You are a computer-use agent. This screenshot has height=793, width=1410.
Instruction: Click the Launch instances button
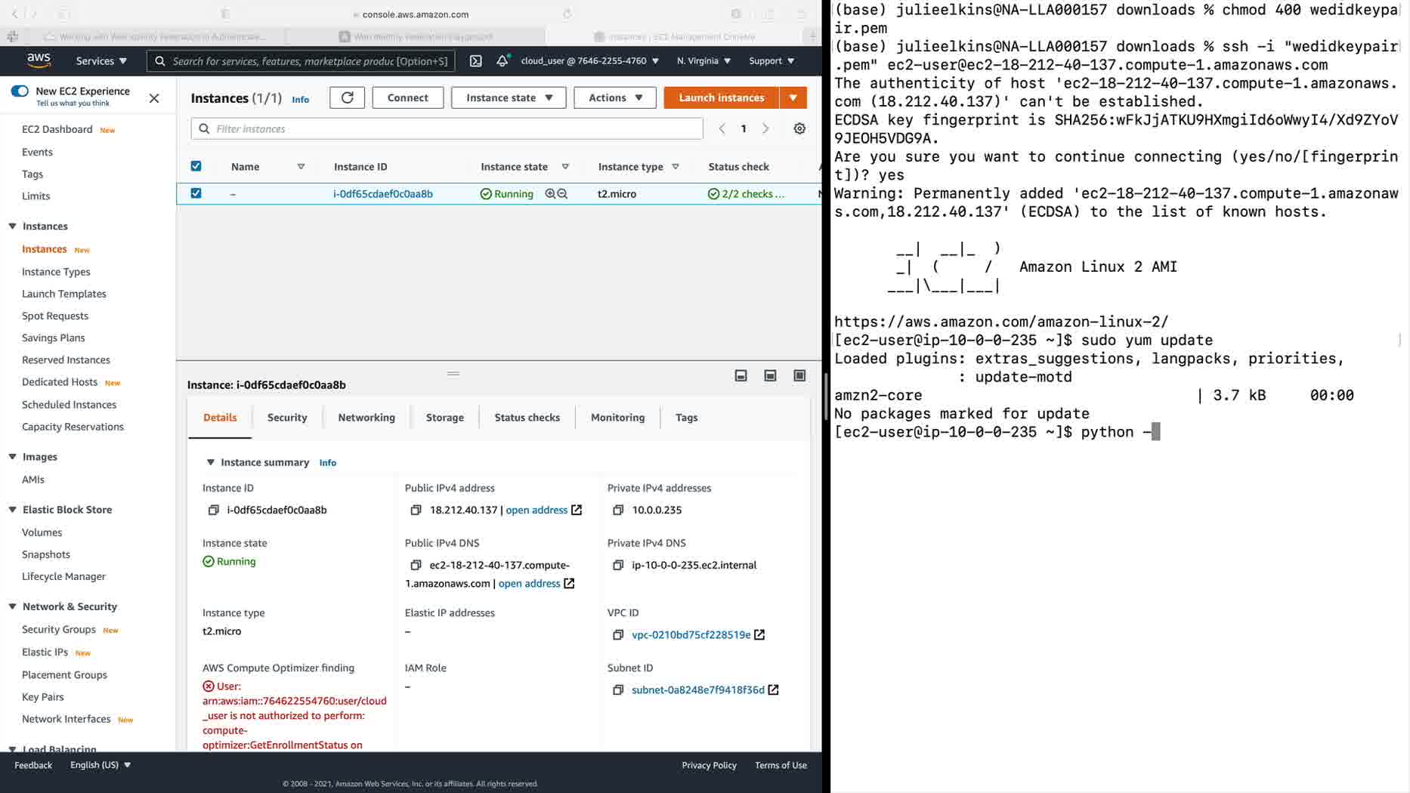click(722, 97)
